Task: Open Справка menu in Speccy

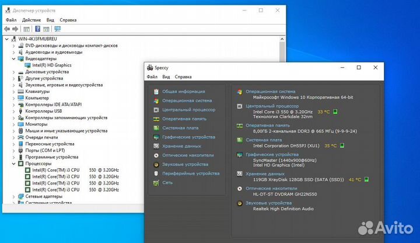Action: click(x=183, y=77)
